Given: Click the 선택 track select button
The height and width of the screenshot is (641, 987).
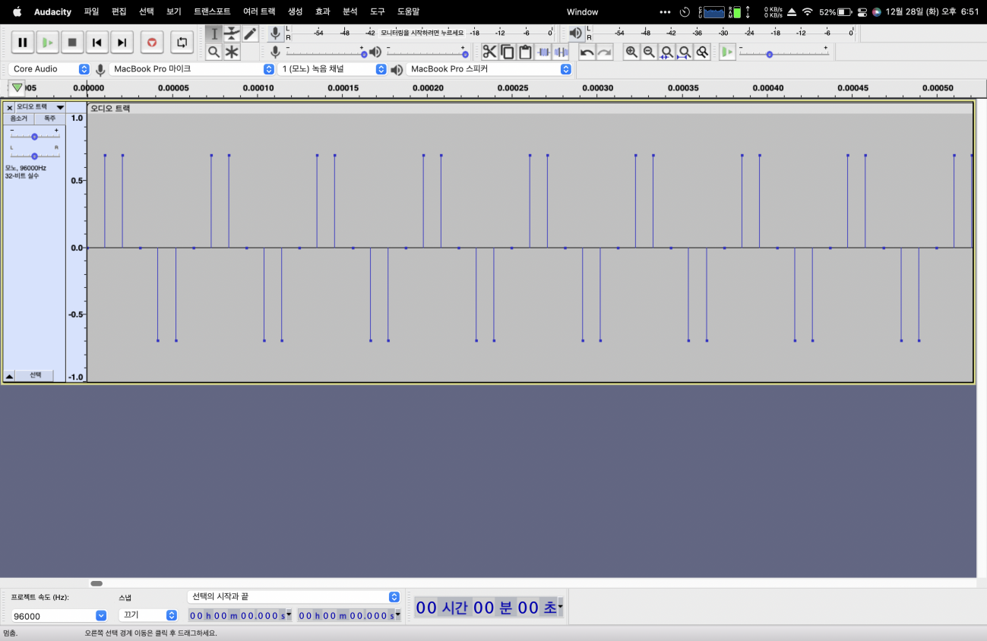Looking at the screenshot, I should click(35, 375).
